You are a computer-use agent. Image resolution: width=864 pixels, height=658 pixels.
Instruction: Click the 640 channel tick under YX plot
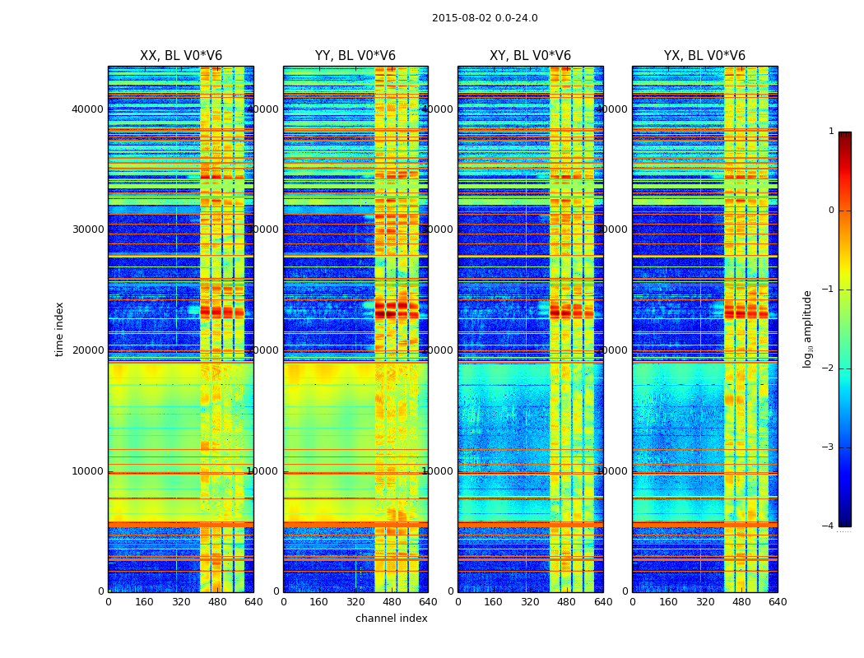point(778,602)
